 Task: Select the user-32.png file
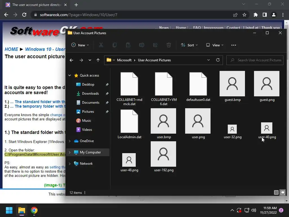tap(233, 131)
